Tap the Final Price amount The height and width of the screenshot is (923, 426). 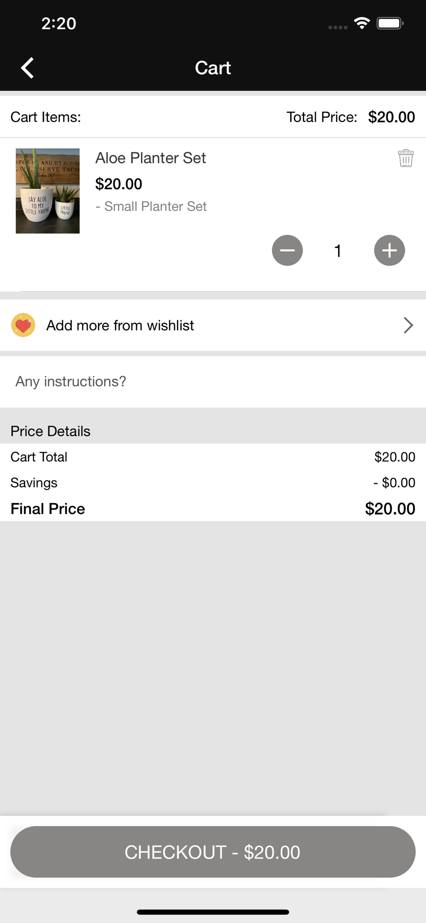(x=390, y=509)
